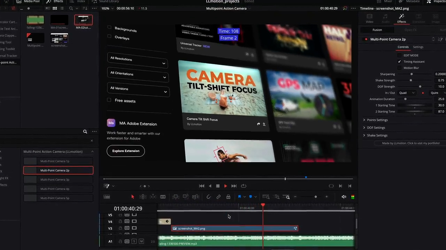
Task: Open the Sound Library panel
Action: (106, 1)
